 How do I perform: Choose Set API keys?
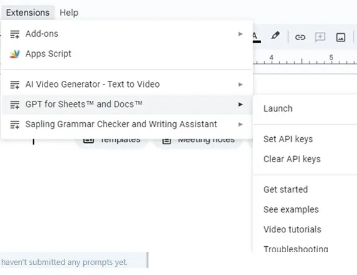(x=305, y=139)
